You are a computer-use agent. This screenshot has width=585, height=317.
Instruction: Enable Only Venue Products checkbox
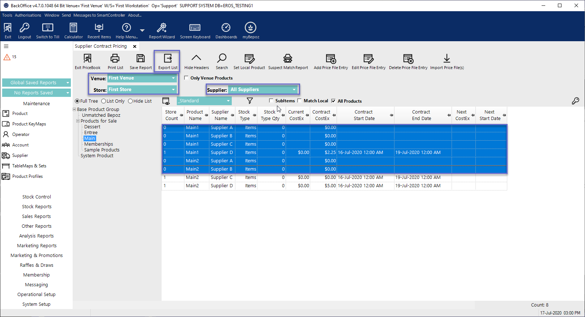click(x=187, y=78)
